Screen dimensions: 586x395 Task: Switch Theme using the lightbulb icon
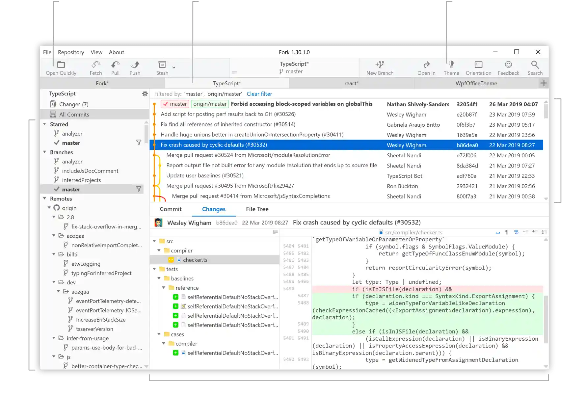point(451,65)
